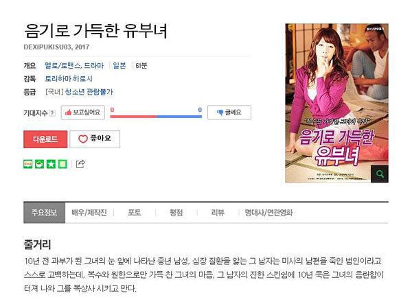The width and height of the screenshot is (412, 304).
Task: Switch to the 배우/제작진 tab
Action: click(x=89, y=213)
